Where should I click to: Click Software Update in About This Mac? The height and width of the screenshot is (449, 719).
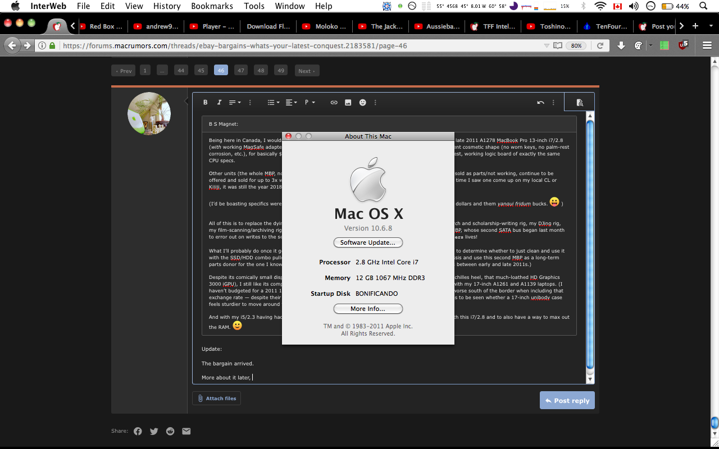click(x=368, y=242)
